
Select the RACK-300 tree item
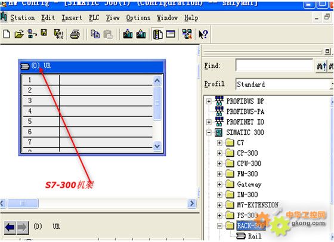[x=251, y=226]
